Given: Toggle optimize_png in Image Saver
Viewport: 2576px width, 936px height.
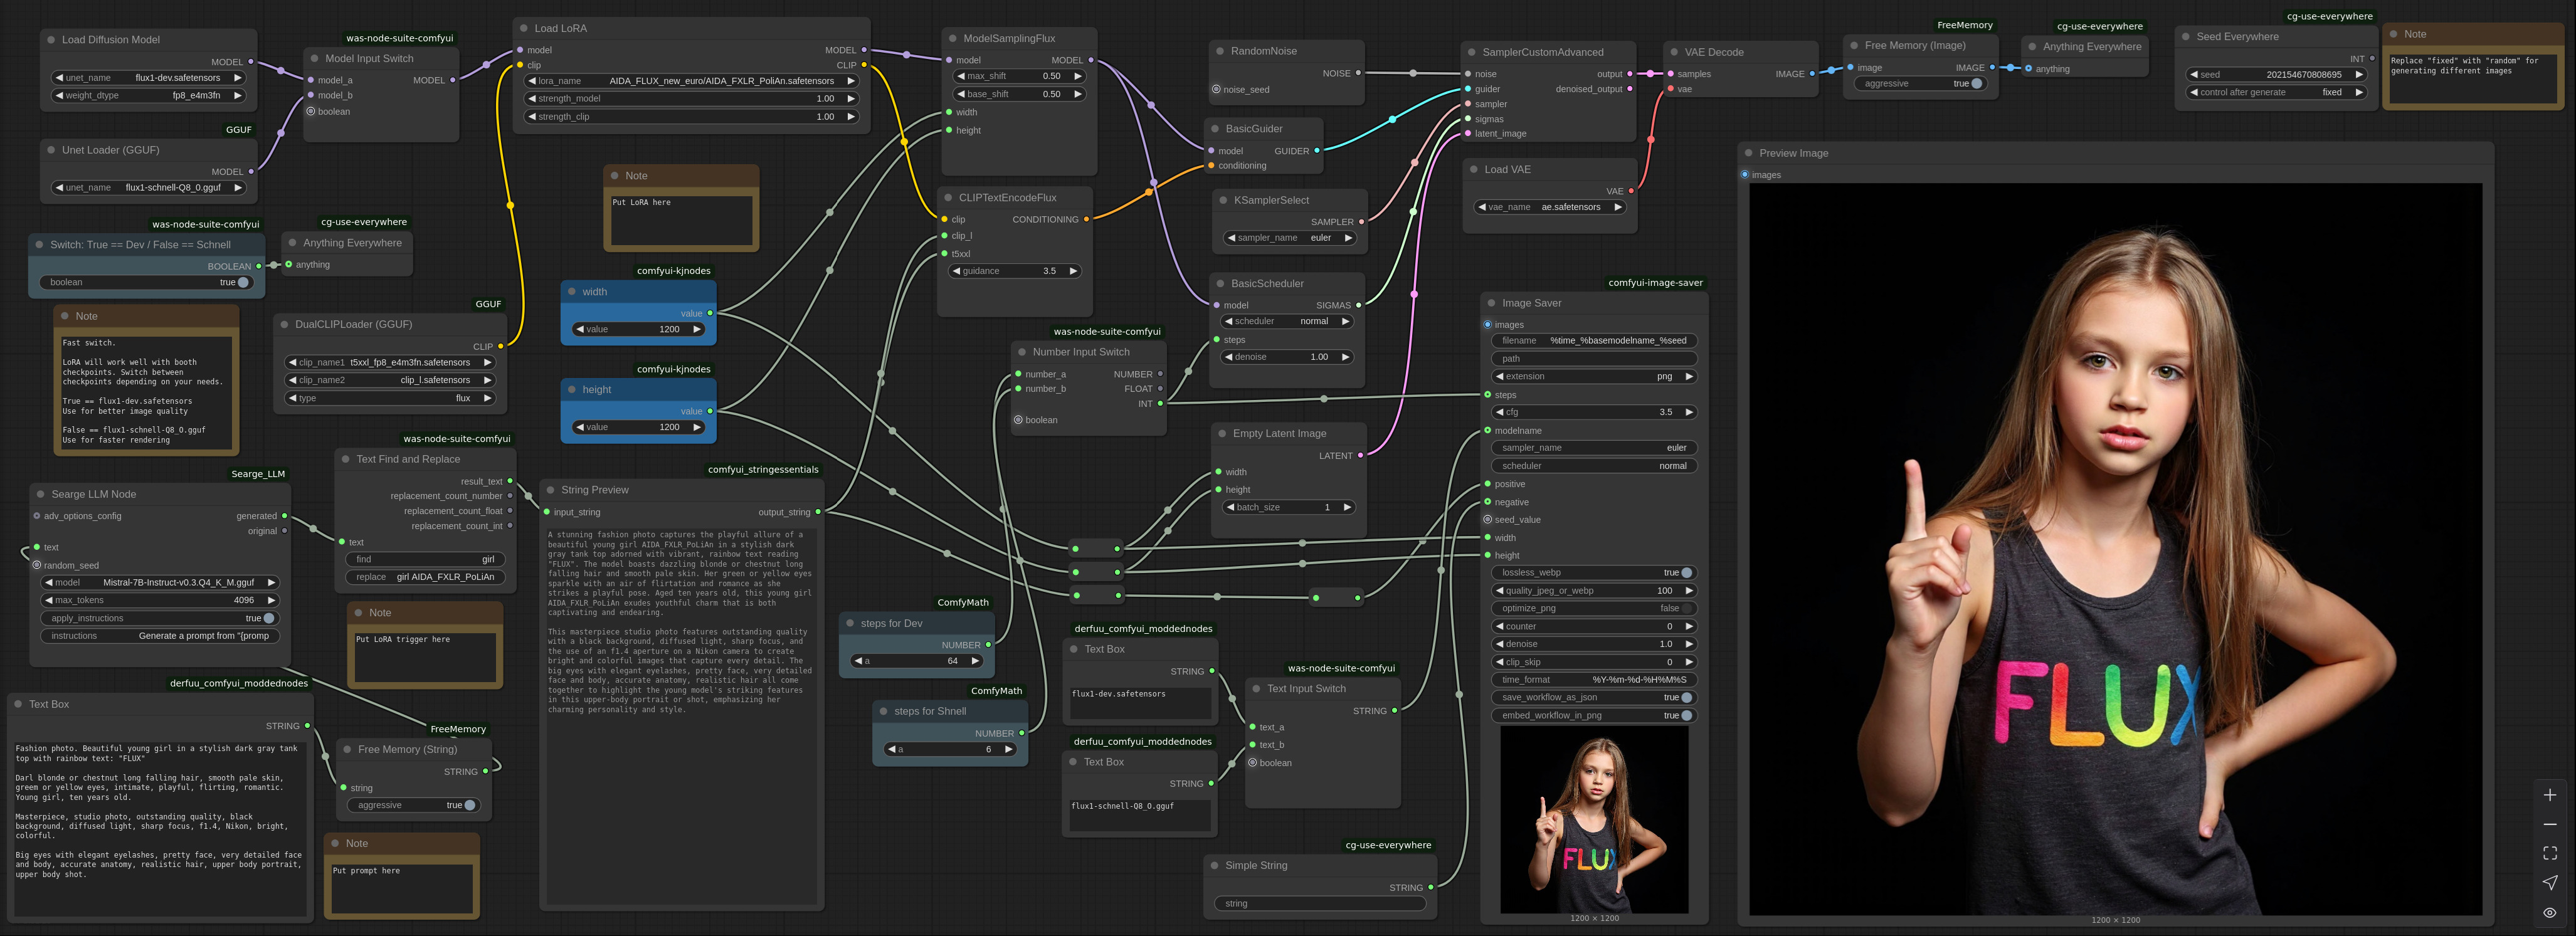Looking at the screenshot, I should [1594, 608].
